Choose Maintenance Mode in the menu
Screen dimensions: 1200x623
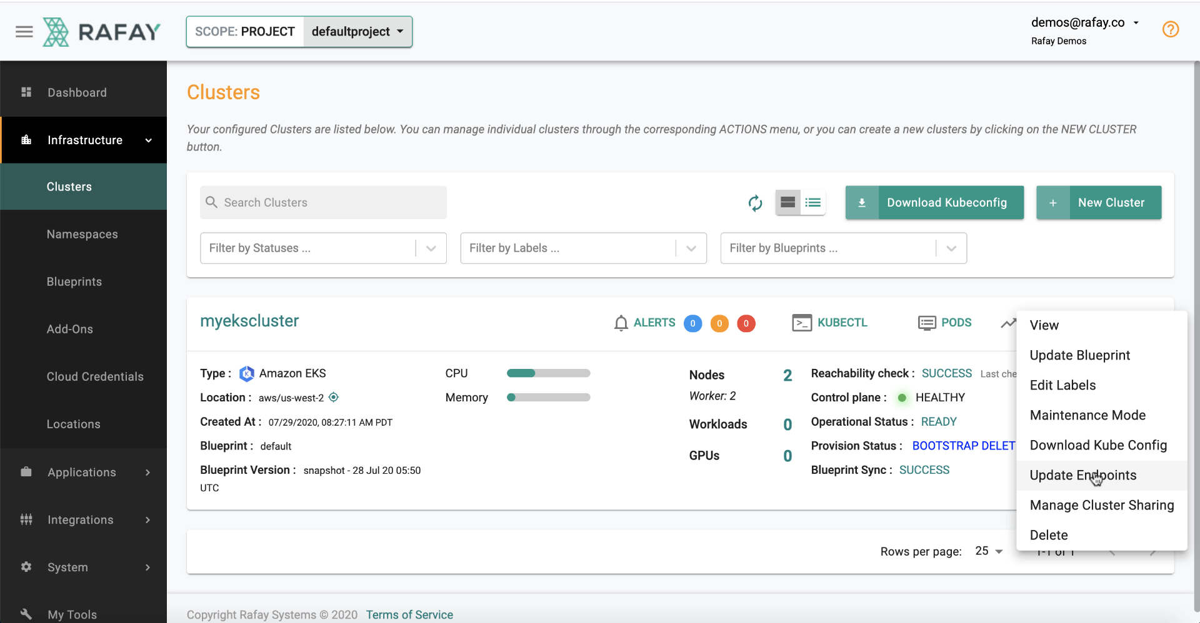[1101, 415]
